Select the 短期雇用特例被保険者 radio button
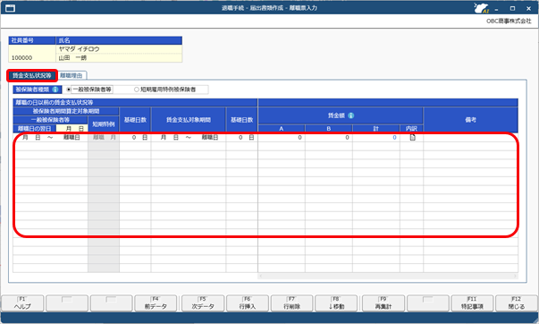The image size is (539, 324). [x=137, y=90]
